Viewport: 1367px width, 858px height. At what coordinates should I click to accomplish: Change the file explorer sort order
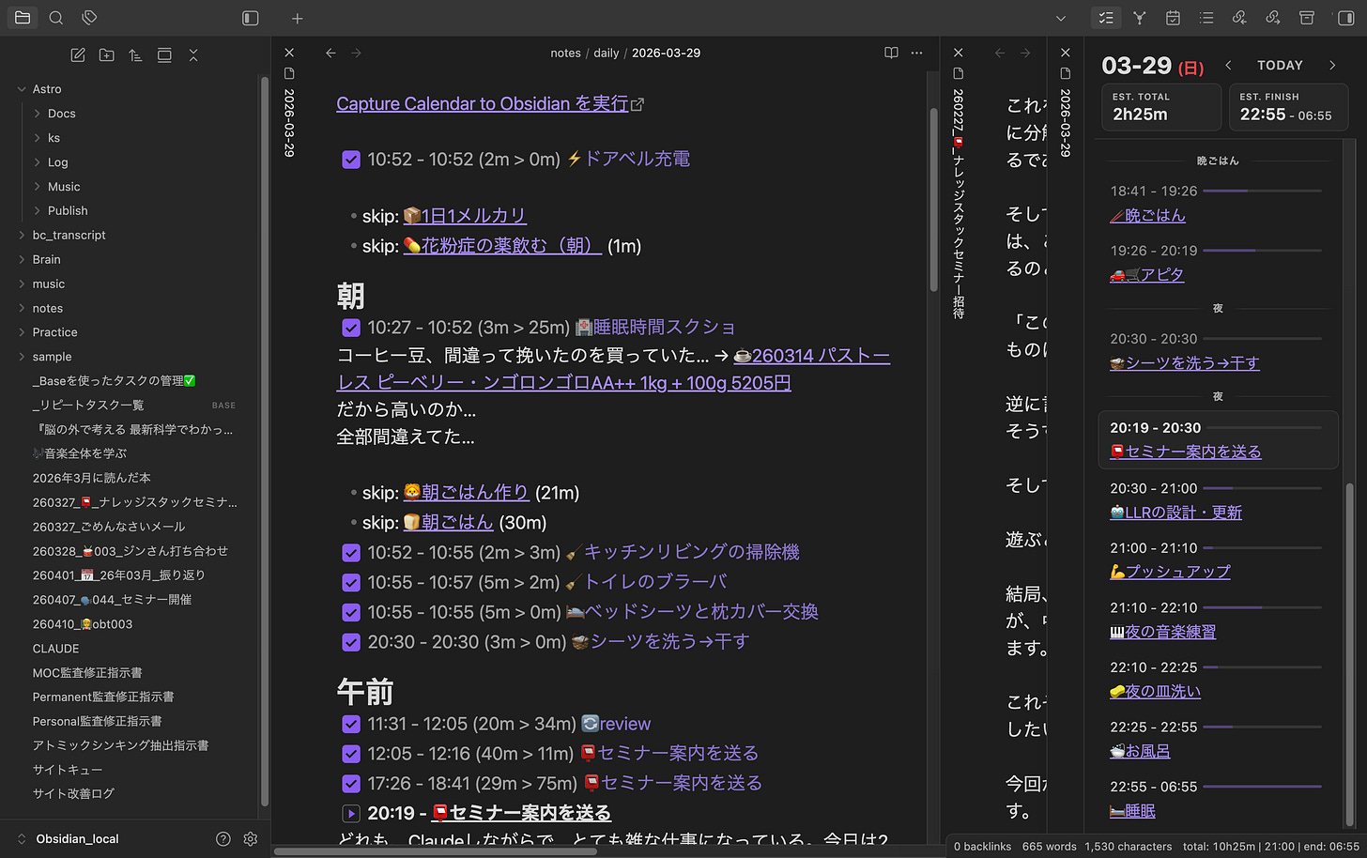click(x=134, y=54)
